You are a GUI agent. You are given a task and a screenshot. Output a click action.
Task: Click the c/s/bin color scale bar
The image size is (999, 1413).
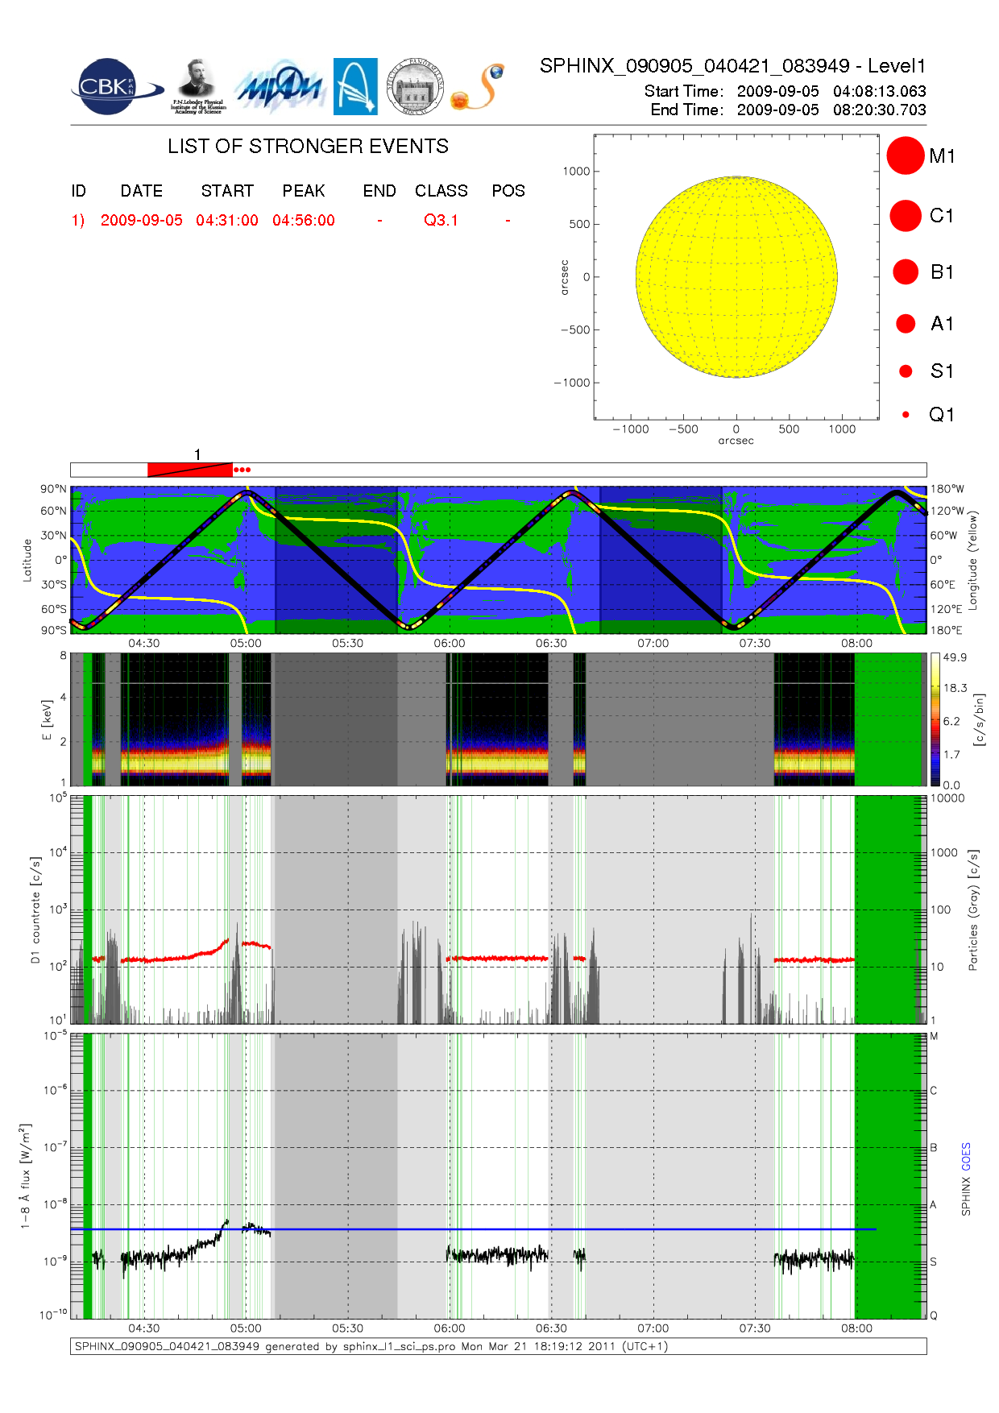click(x=935, y=719)
